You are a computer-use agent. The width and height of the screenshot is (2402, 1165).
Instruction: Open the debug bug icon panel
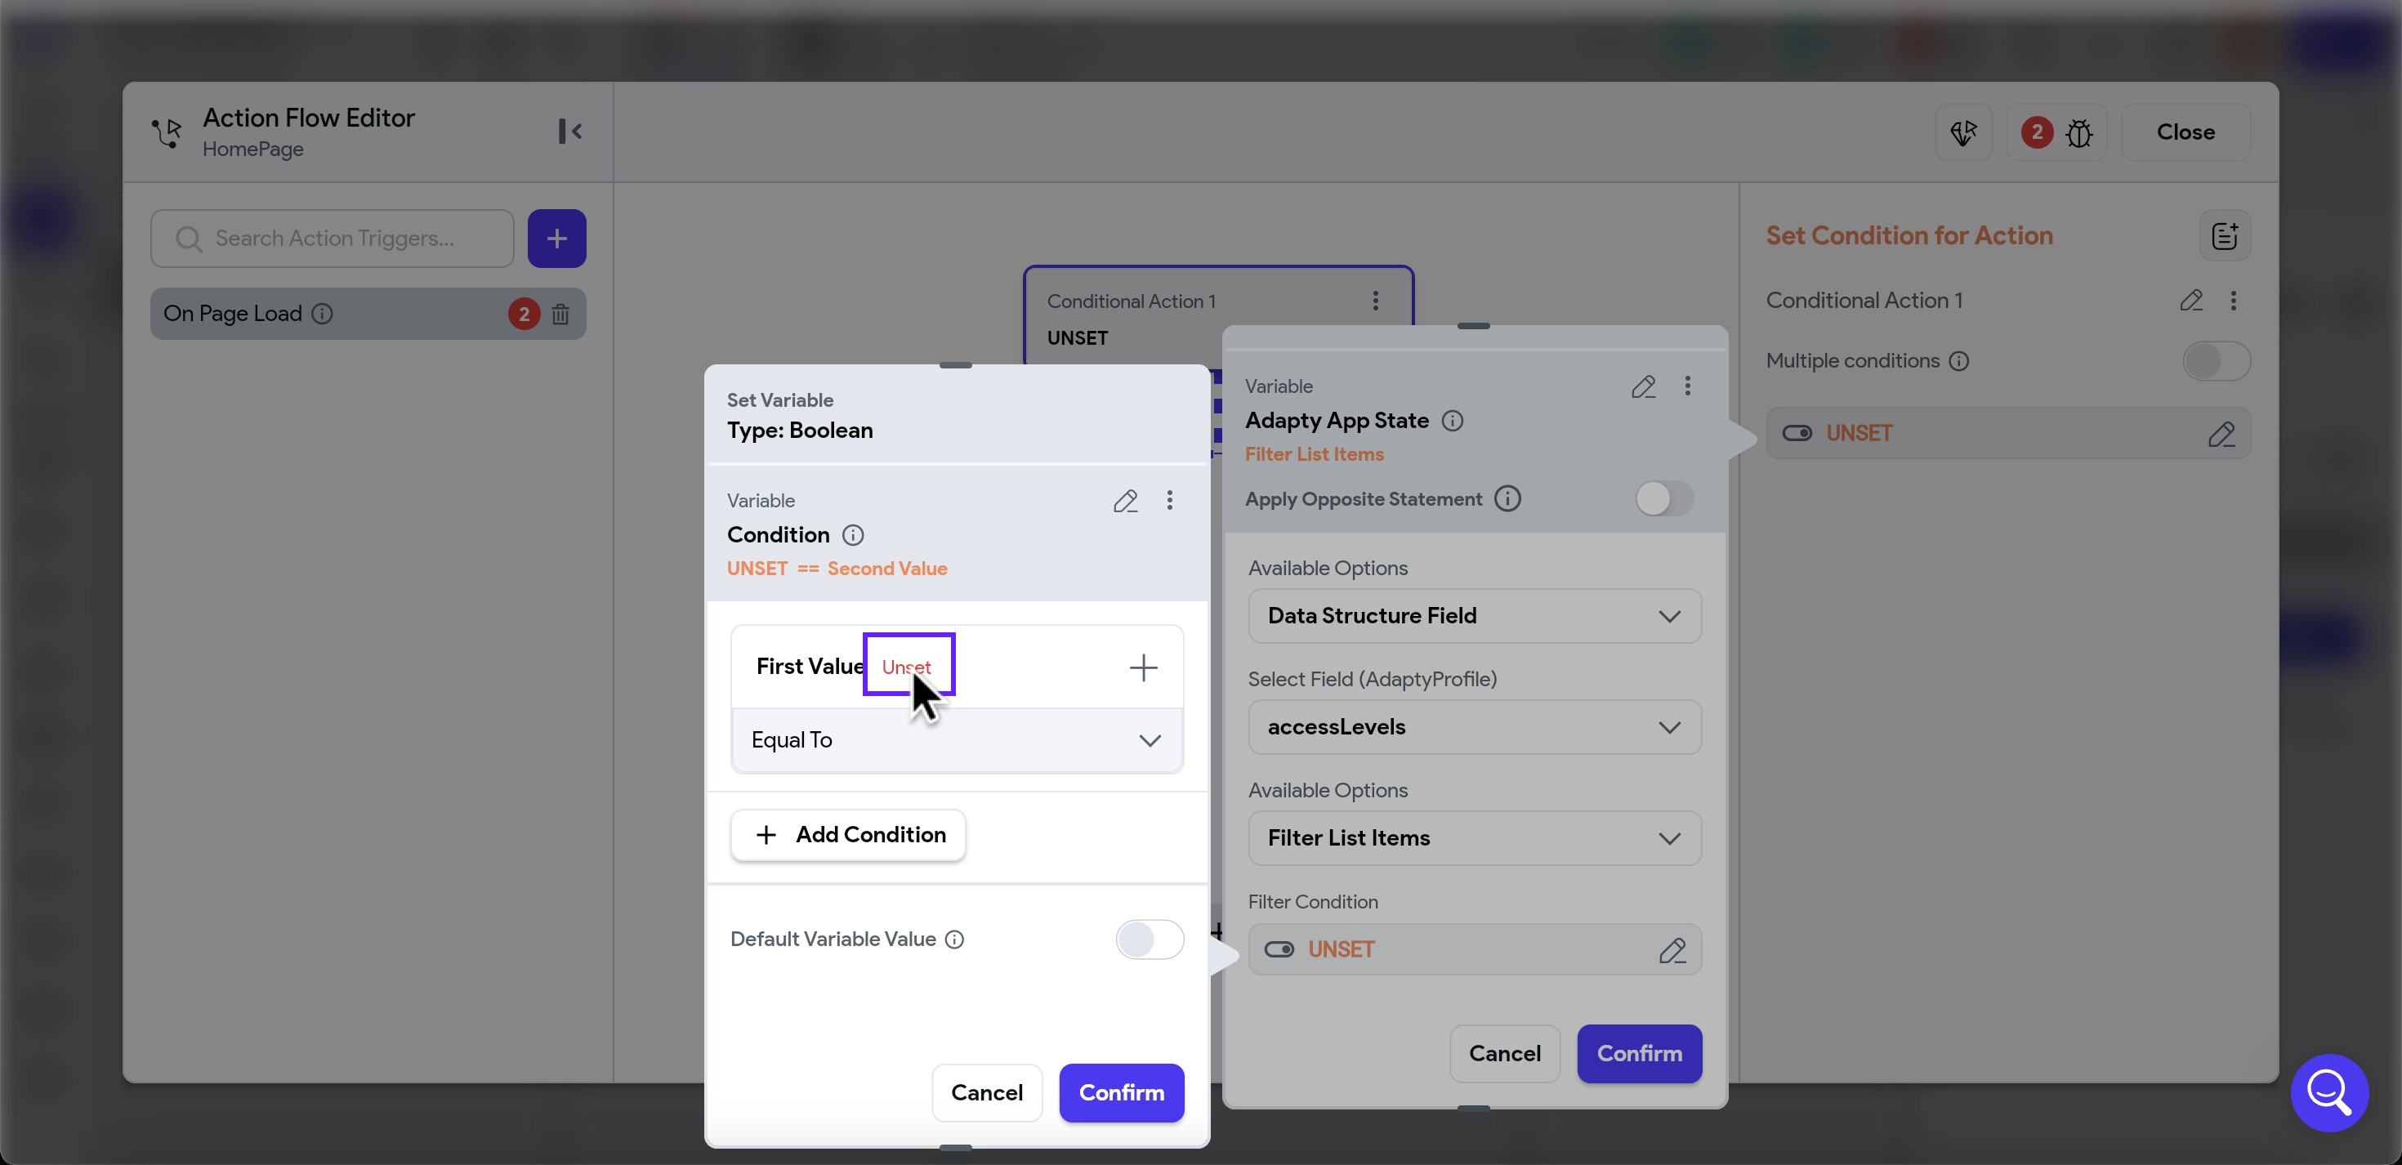pyautogui.click(x=2078, y=133)
